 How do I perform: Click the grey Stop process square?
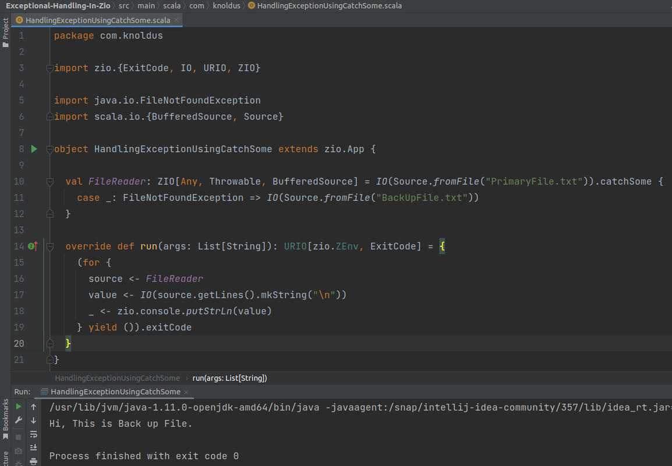click(19, 437)
